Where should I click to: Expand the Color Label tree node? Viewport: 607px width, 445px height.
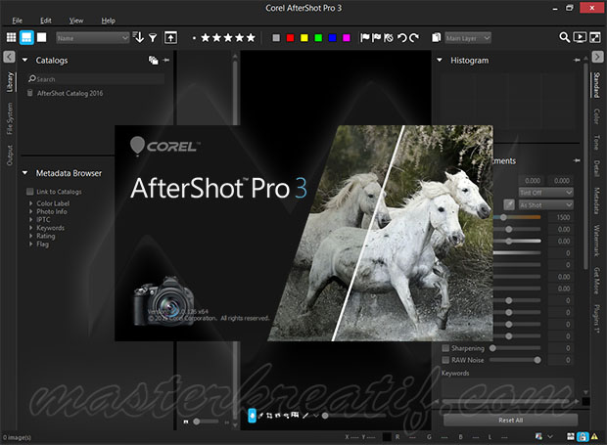click(x=30, y=203)
